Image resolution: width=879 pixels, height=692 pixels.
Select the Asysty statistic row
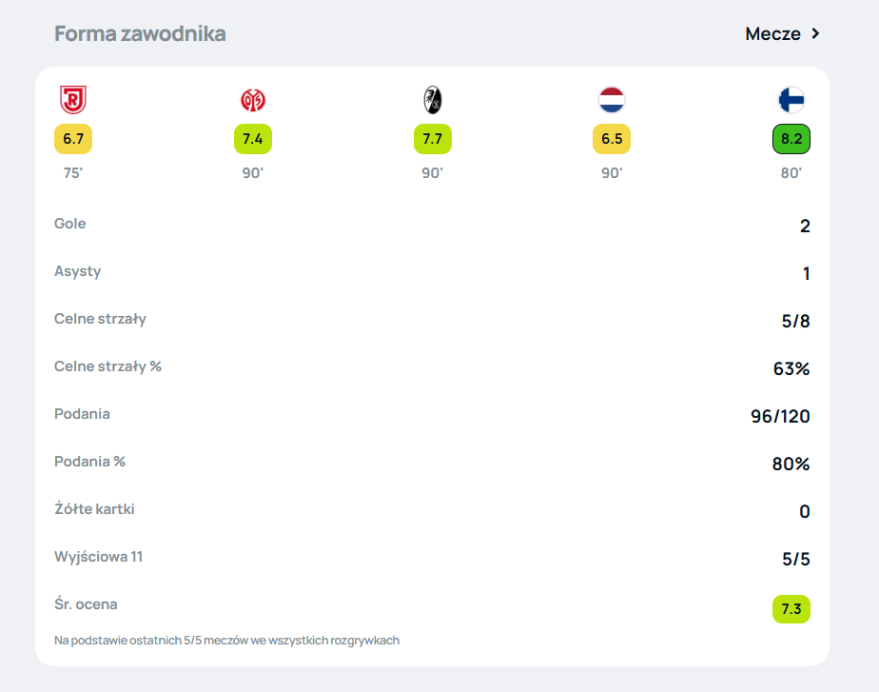432,272
